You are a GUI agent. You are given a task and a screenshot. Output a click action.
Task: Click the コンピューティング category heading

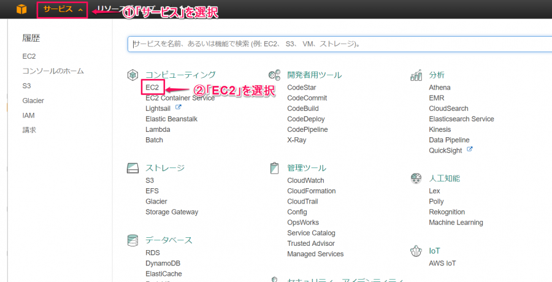point(180,75)
